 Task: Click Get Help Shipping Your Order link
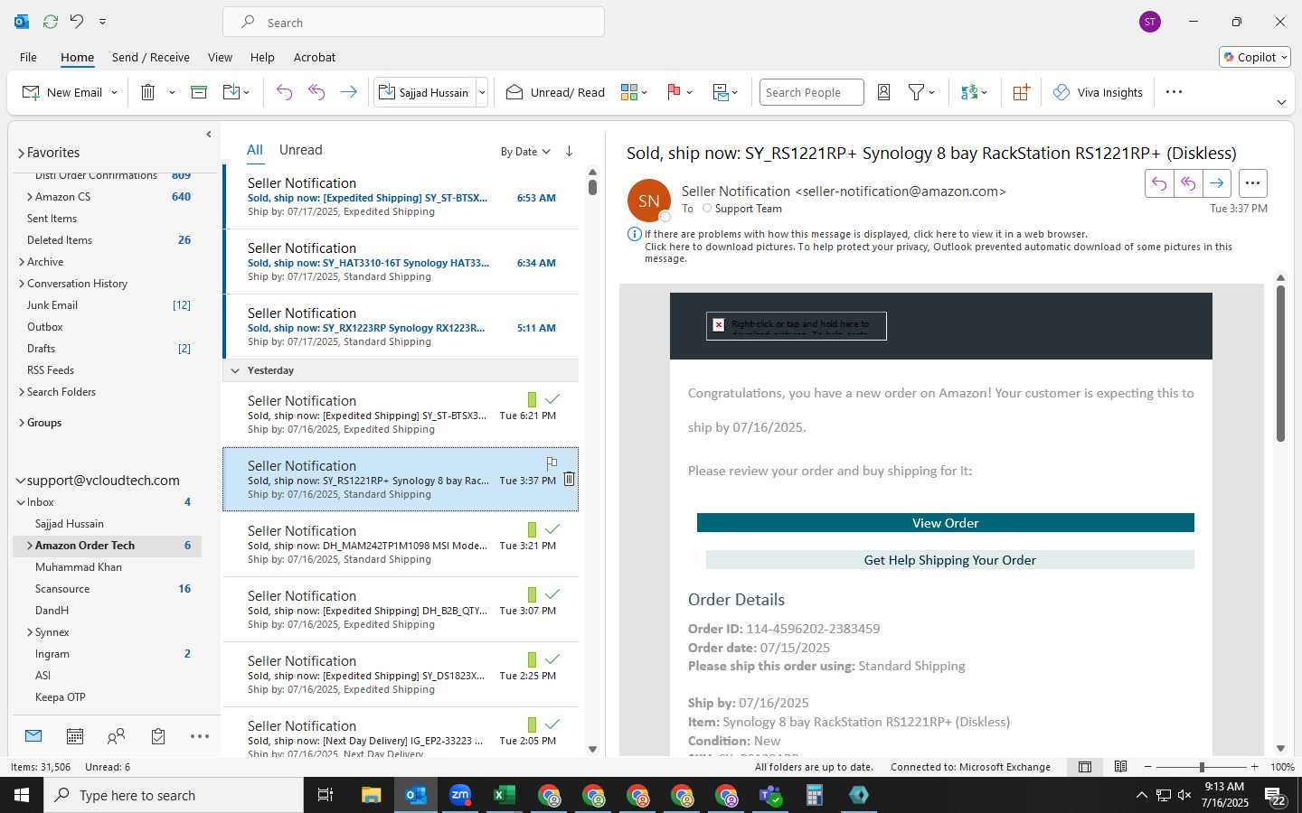(949, 560)
